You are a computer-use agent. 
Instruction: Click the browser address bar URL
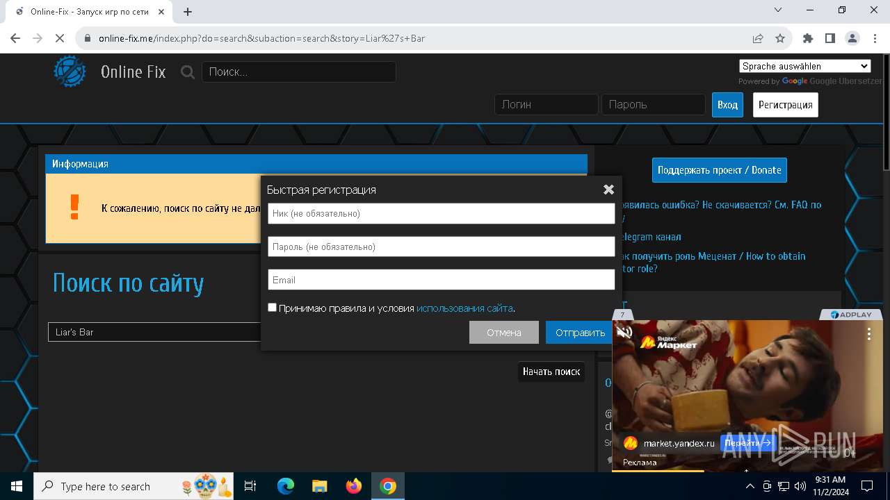261,38
